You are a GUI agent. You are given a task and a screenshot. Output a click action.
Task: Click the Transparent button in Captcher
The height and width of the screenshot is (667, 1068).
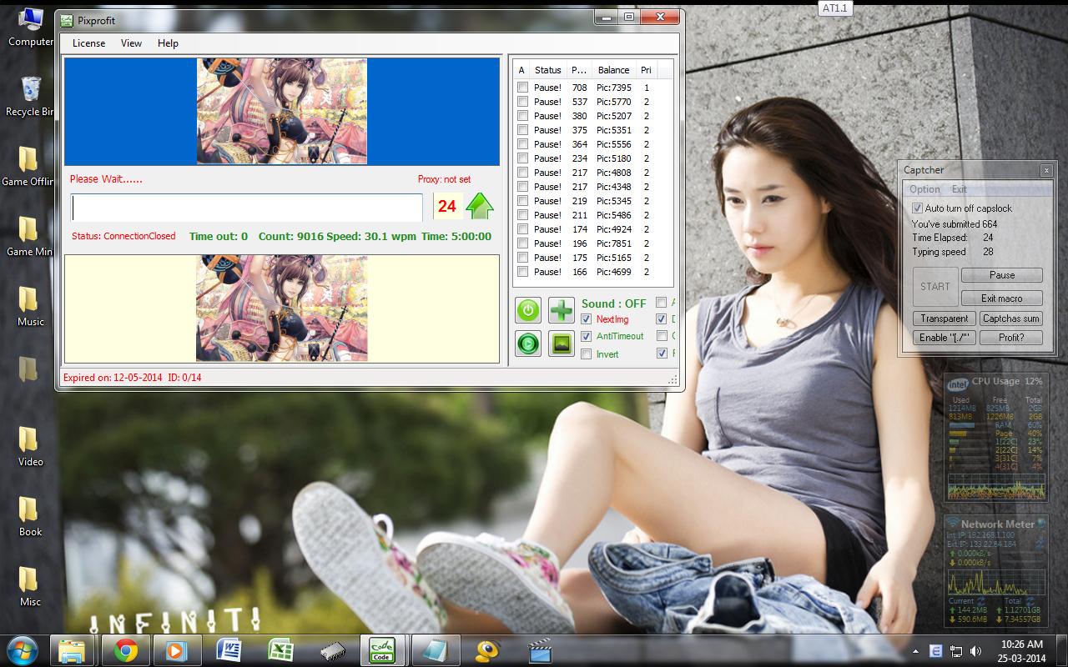pyautogui.click(x=945, y=318)
